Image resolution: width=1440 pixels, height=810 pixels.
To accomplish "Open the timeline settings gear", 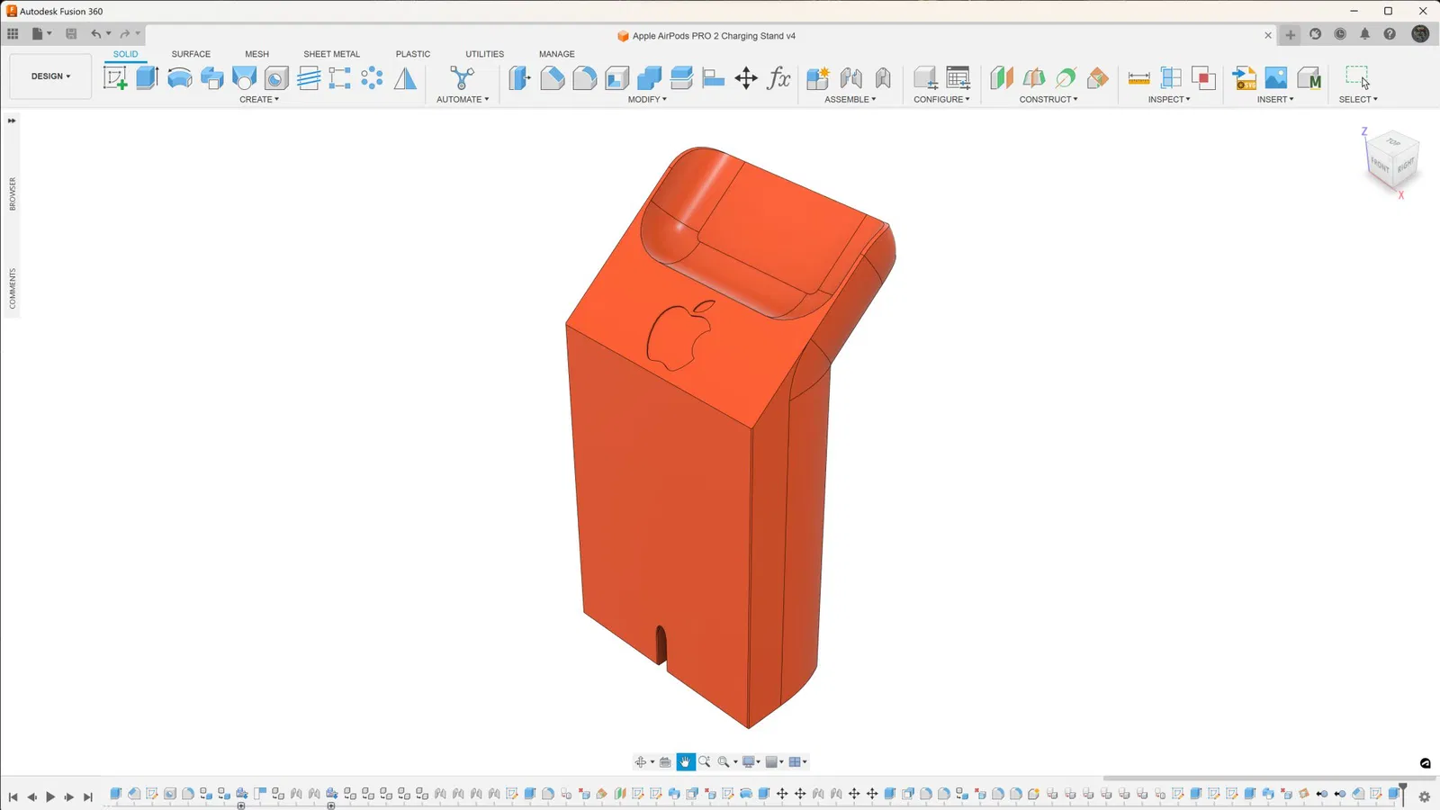I will [1424, 796].
